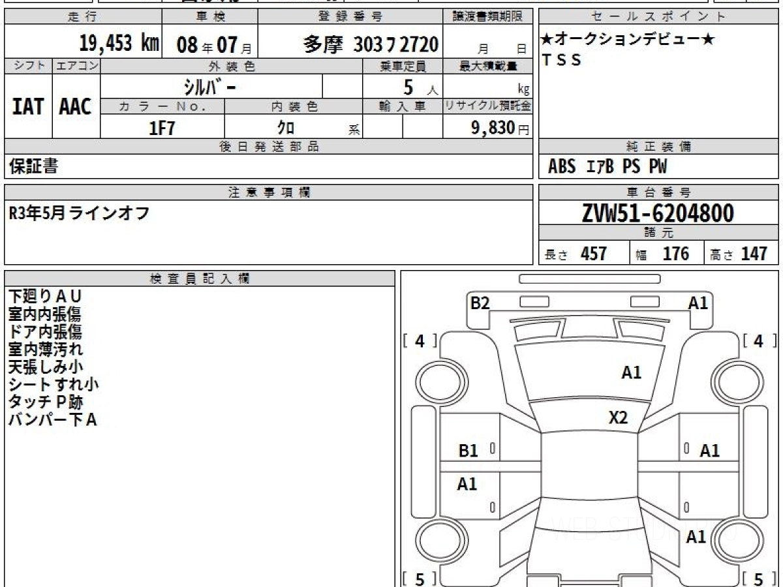This screenshot has height=587, width=783.
Task: Select inspector note タッチP跡
Action: pyautogui.click(x=45, y=402)
